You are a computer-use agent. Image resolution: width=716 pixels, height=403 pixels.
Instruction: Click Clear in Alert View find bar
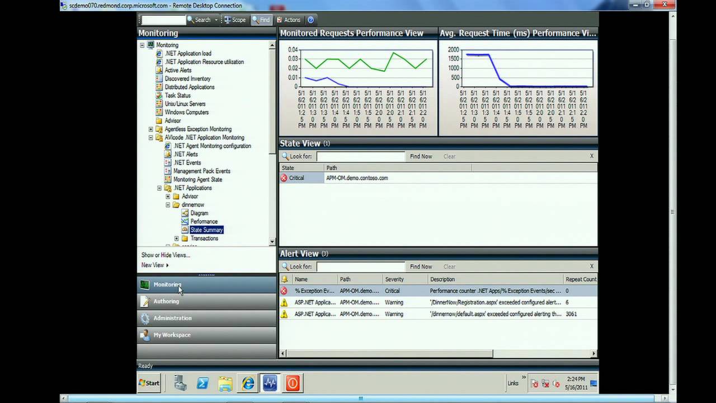pyautogui.click(x=449, y=266)
